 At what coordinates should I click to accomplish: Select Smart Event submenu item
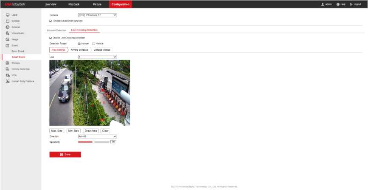18,57
